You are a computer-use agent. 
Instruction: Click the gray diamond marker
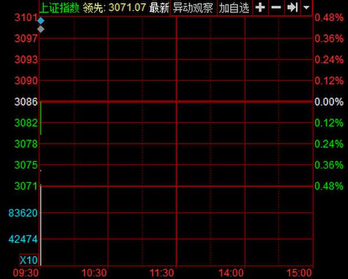tap(41, 28)
